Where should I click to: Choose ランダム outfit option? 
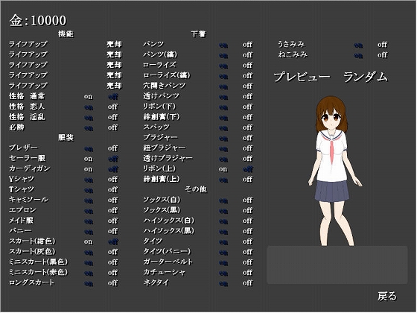pos(366,77)
